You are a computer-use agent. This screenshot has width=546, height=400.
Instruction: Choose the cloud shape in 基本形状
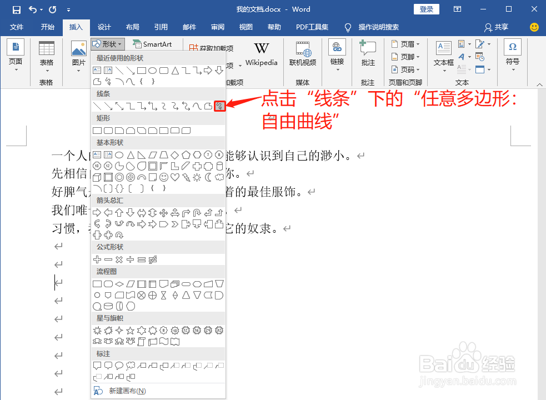219,177
